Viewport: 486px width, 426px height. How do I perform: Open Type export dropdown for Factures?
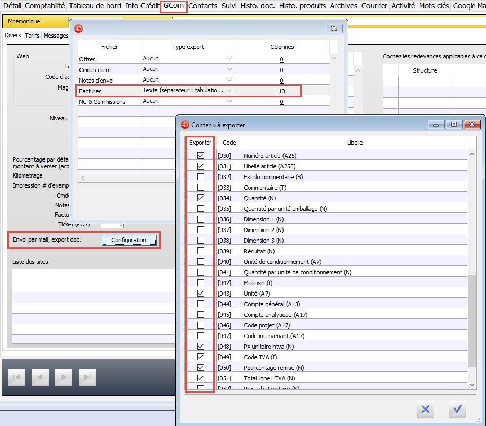click(229, 91)
